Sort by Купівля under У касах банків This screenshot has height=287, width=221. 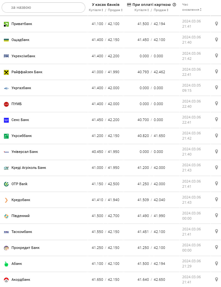point(96,10)
